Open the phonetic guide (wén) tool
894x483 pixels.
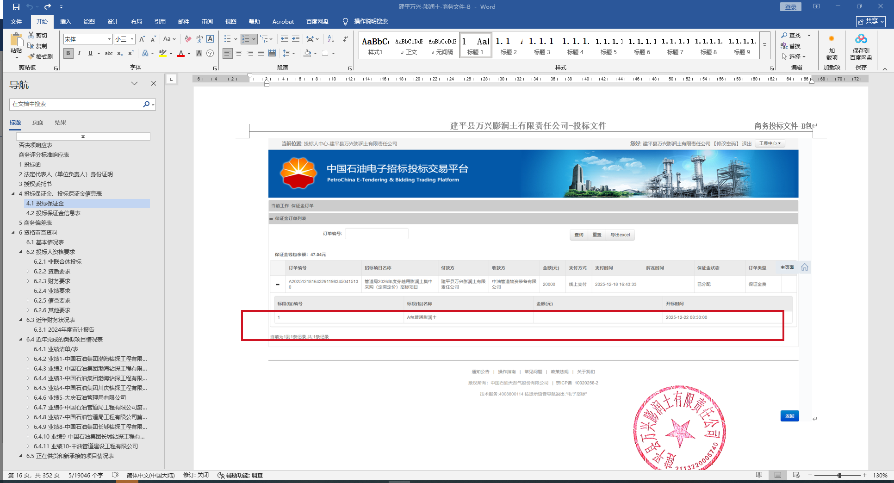[199, 39]
